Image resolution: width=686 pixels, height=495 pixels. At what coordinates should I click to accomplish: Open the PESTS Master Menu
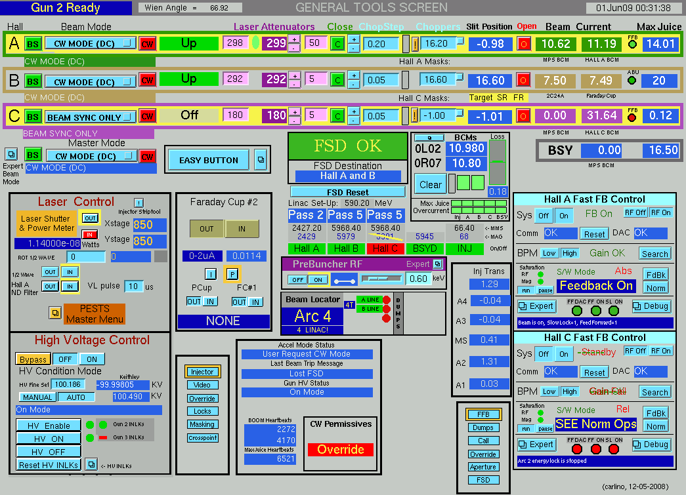[95, 313]
